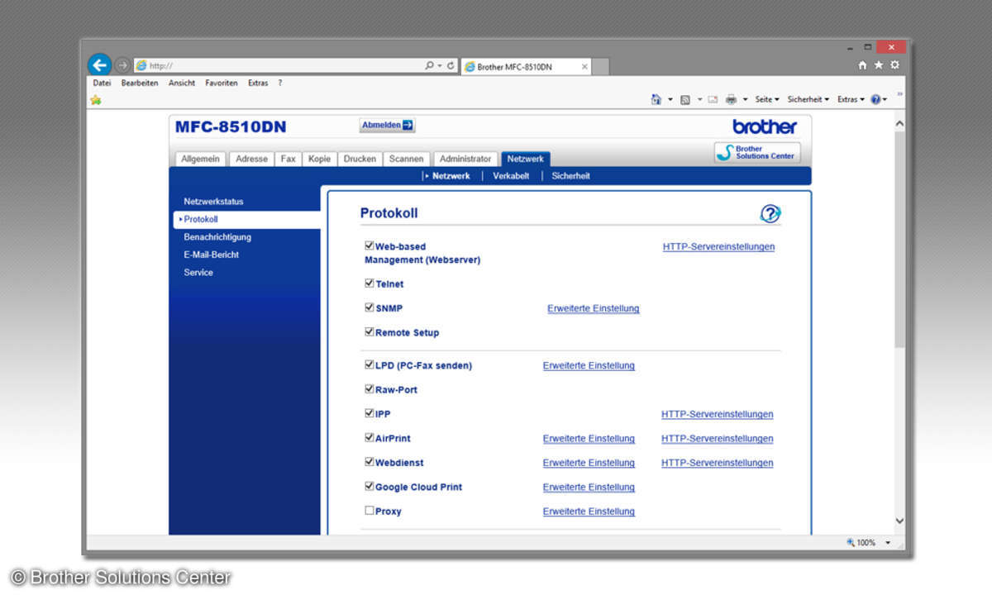The width and height of the screenshot is (992, 595).
Task: Open the Extras menu in the menu bar
Action: click(258, 83)
